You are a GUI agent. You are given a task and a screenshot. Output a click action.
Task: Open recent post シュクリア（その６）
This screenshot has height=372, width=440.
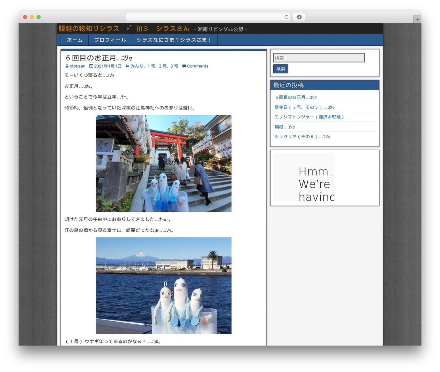[x=302, y=137]
